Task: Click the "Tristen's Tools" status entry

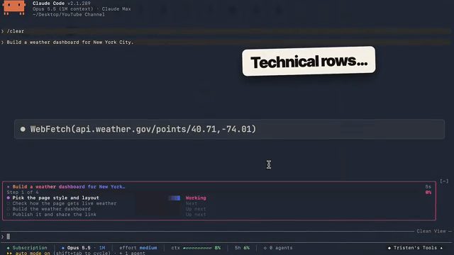Action: pyautogui.click(x=415, y=248)
